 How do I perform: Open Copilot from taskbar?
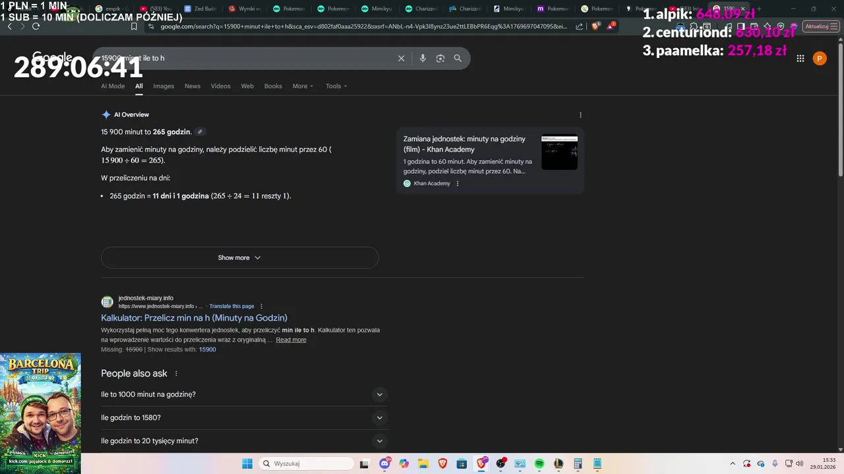point(404,463)
